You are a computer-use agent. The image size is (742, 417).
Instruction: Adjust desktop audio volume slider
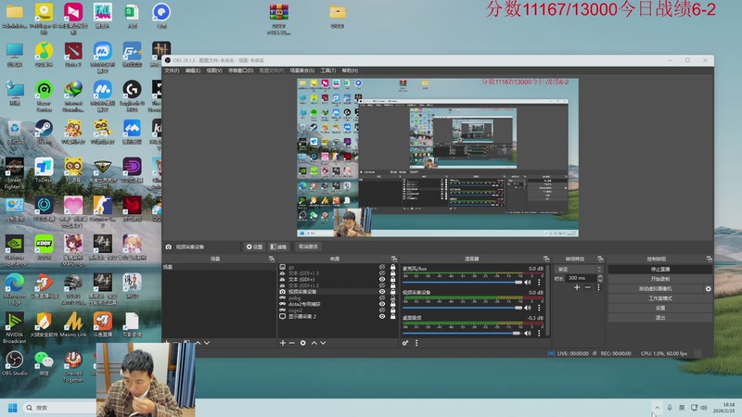coord(462,333)
